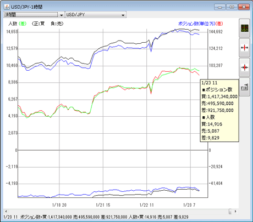Click the horizontal expand arrows icon button

pos(244,48)
